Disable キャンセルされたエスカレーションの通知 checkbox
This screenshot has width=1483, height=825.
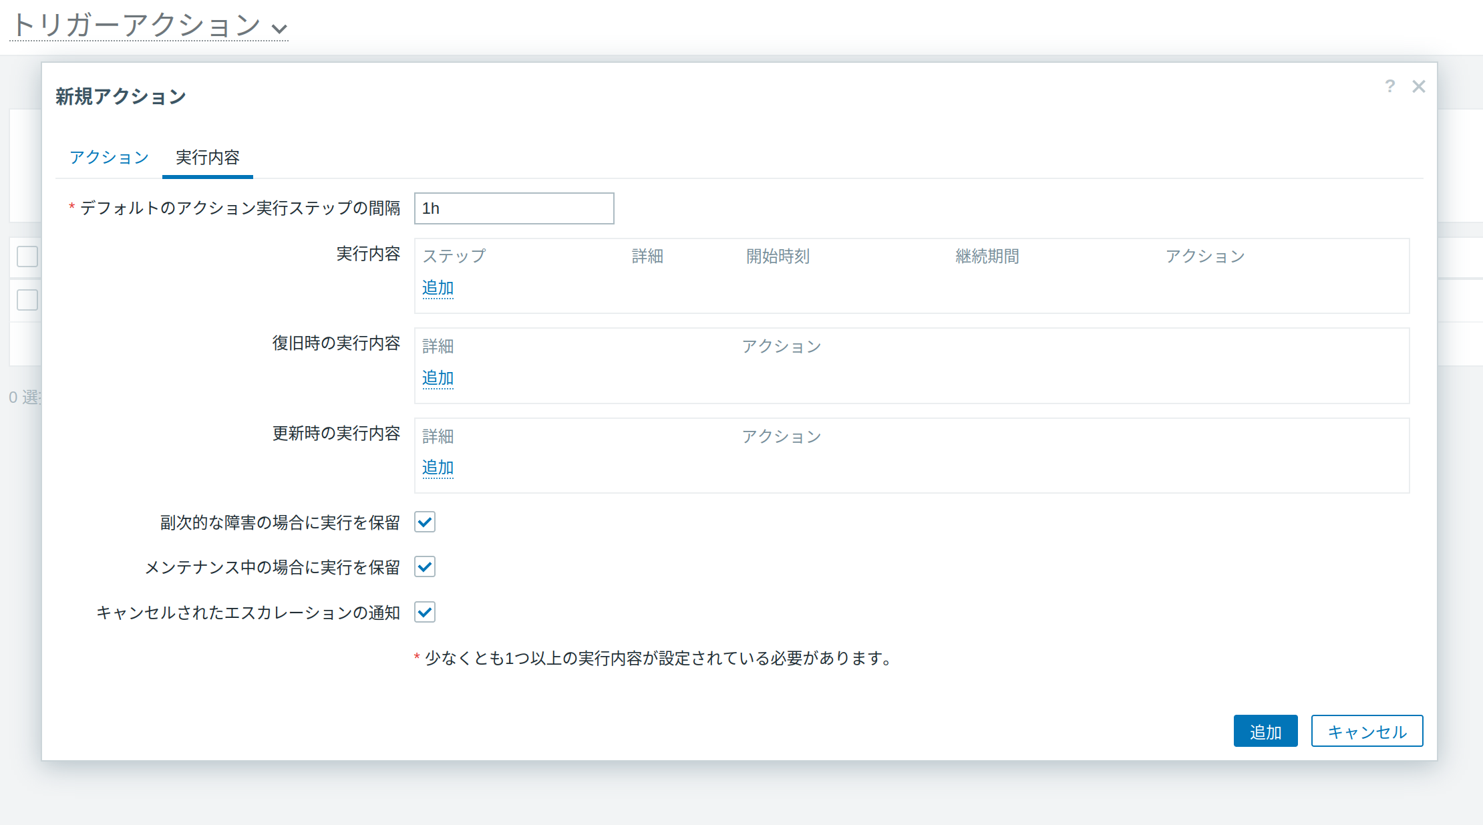click(x=425, y=612)
